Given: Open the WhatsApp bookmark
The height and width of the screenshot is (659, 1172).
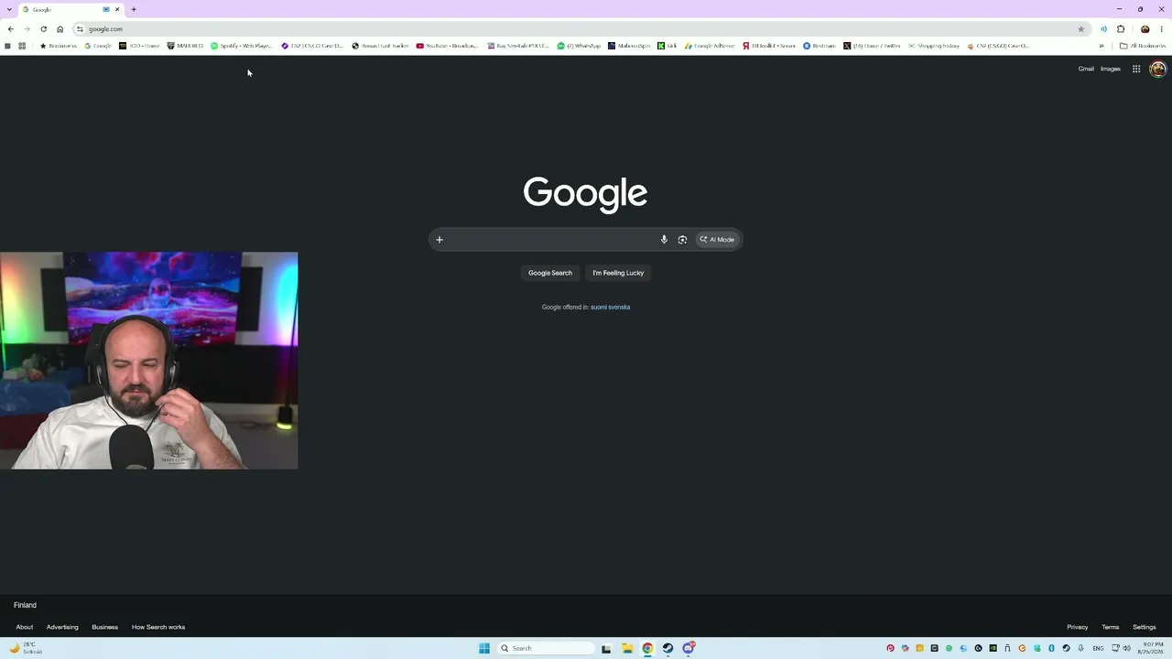Looking at the screenshot, I should point(579,46).
